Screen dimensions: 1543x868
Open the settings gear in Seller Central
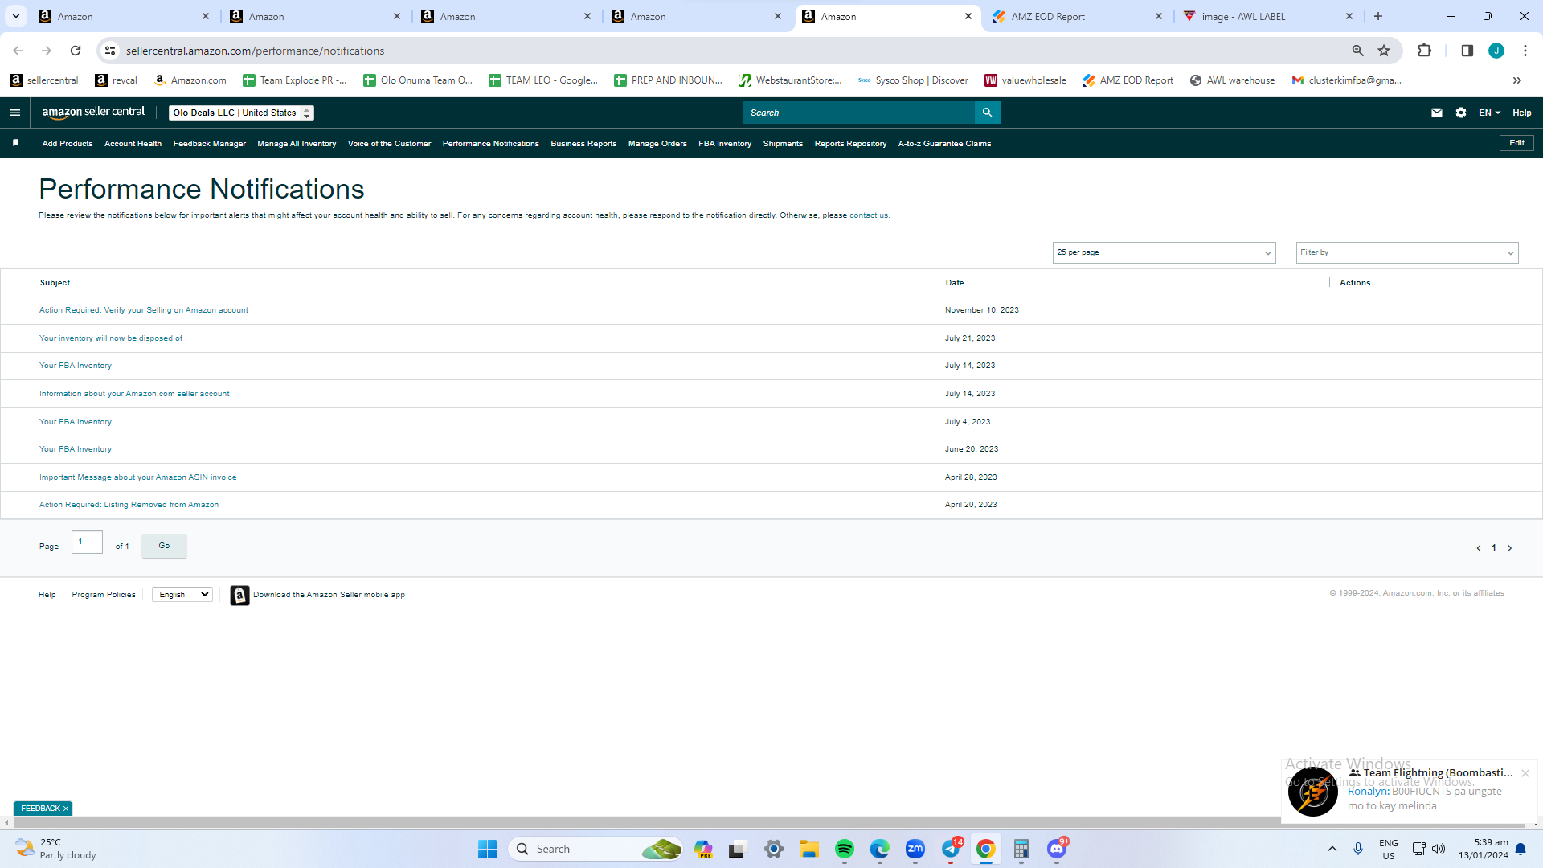click(1461, 113)
